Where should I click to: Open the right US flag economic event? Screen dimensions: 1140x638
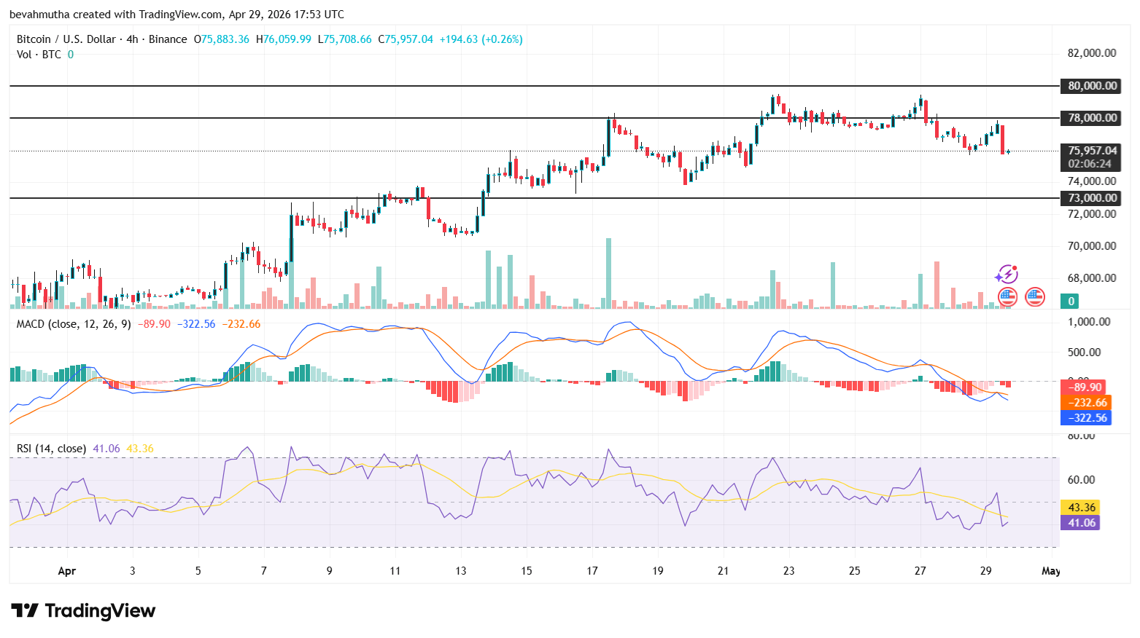(1035, 296)
